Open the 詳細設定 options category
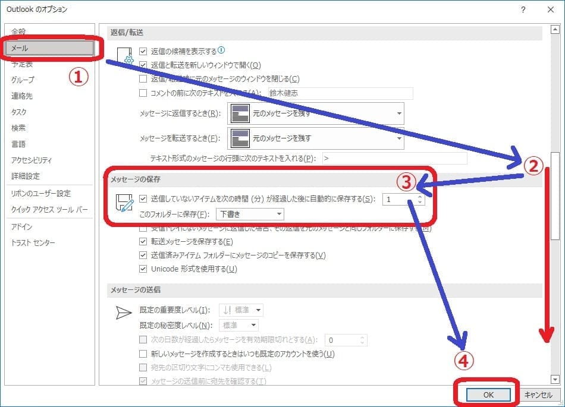Image resolution: width=565 pixels, height=407 pixels. pyautogui.click(x=25, y=176)
